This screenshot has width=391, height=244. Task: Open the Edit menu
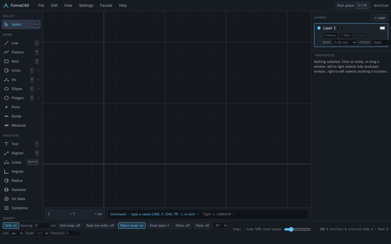pos(54,5)
